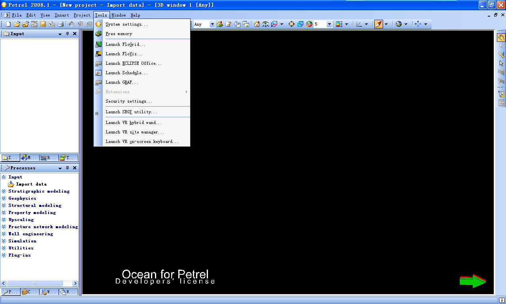Select the measure distance ruler tool
This screenshot has width=506, height=304.
point(501,54)
